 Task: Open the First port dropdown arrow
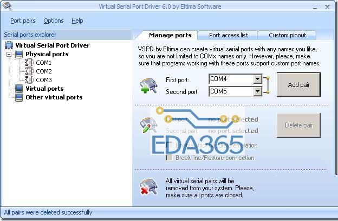tap(257, 79)
